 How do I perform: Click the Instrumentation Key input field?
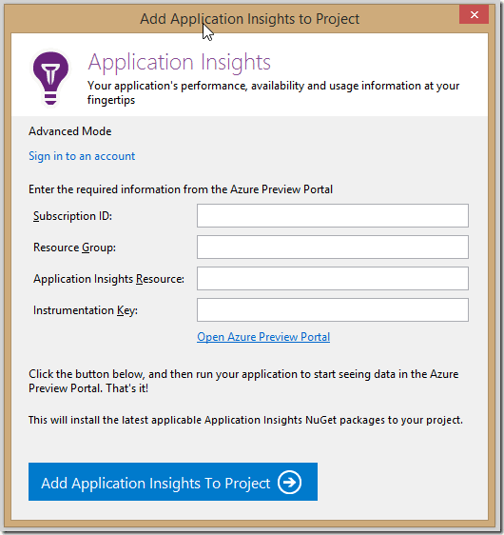tap(333, 309)
